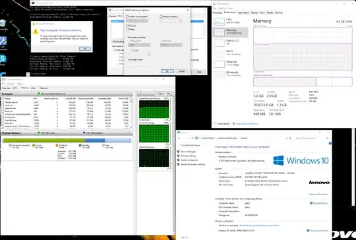356x240 pixels.
Task: Tick the checkbox for chrome.exe process
Action: pos(3,117)
